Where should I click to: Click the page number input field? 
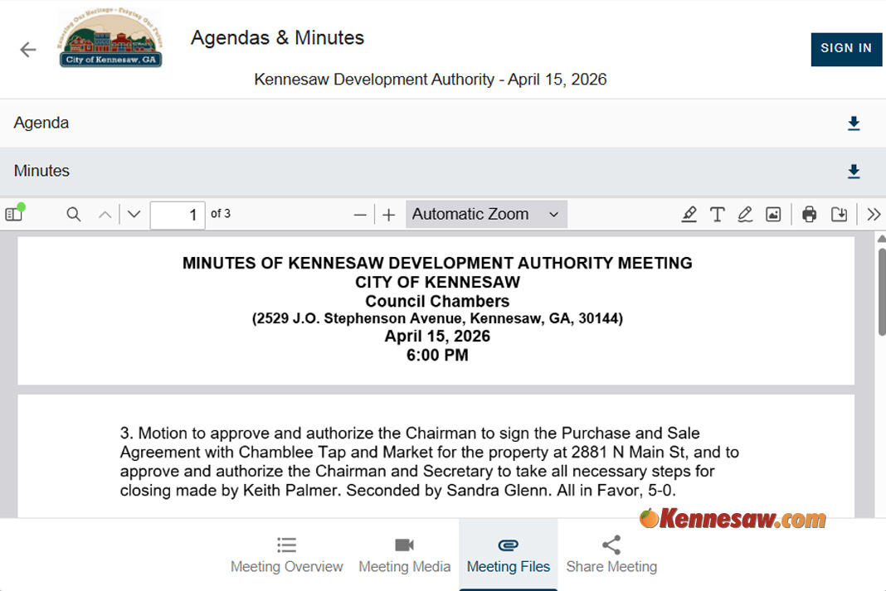[178, 215]
